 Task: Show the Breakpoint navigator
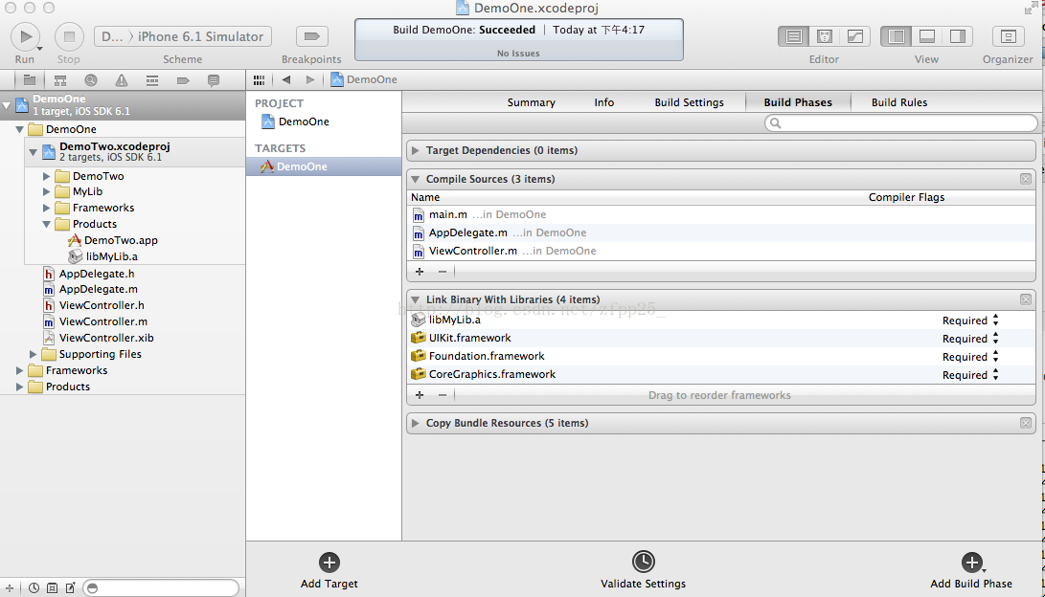[183, 80]
